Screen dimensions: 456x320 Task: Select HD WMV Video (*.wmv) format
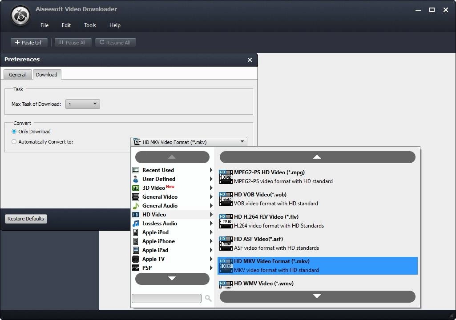318,284
